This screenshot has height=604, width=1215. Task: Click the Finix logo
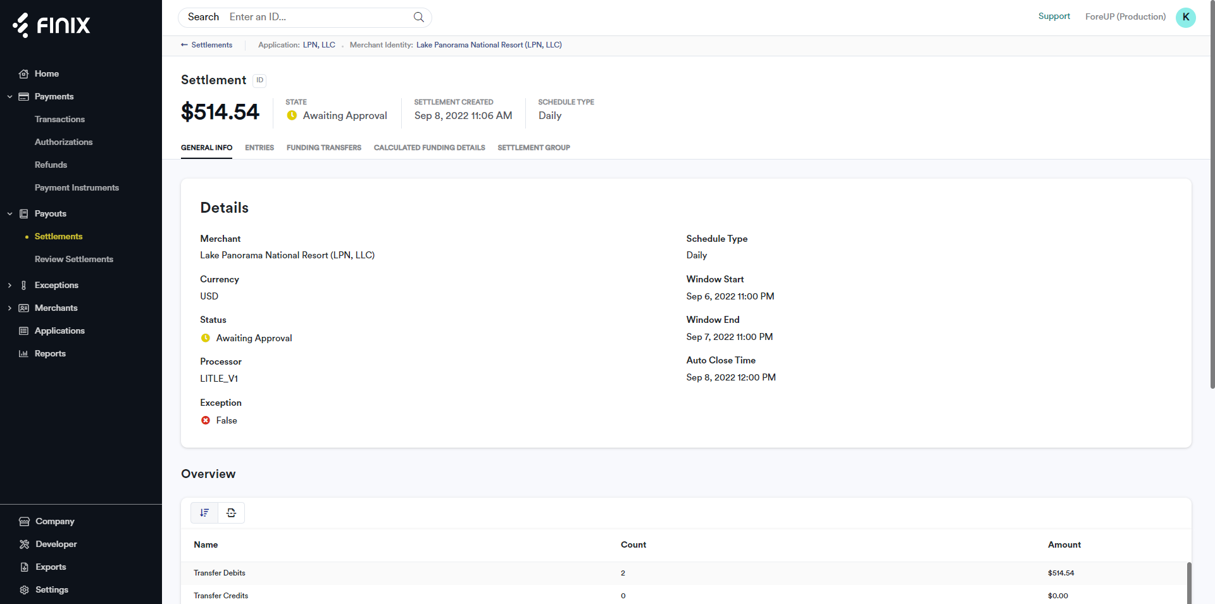click(x=51, y=25)
